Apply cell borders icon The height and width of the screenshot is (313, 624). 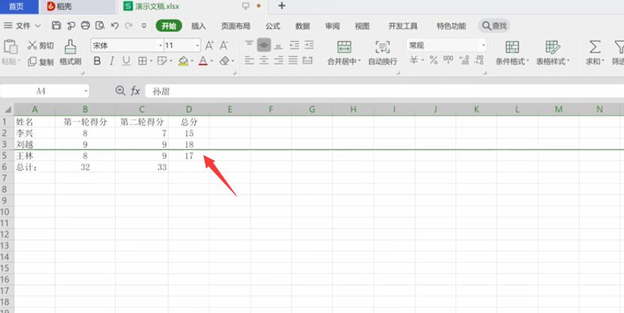pos(142,61)
